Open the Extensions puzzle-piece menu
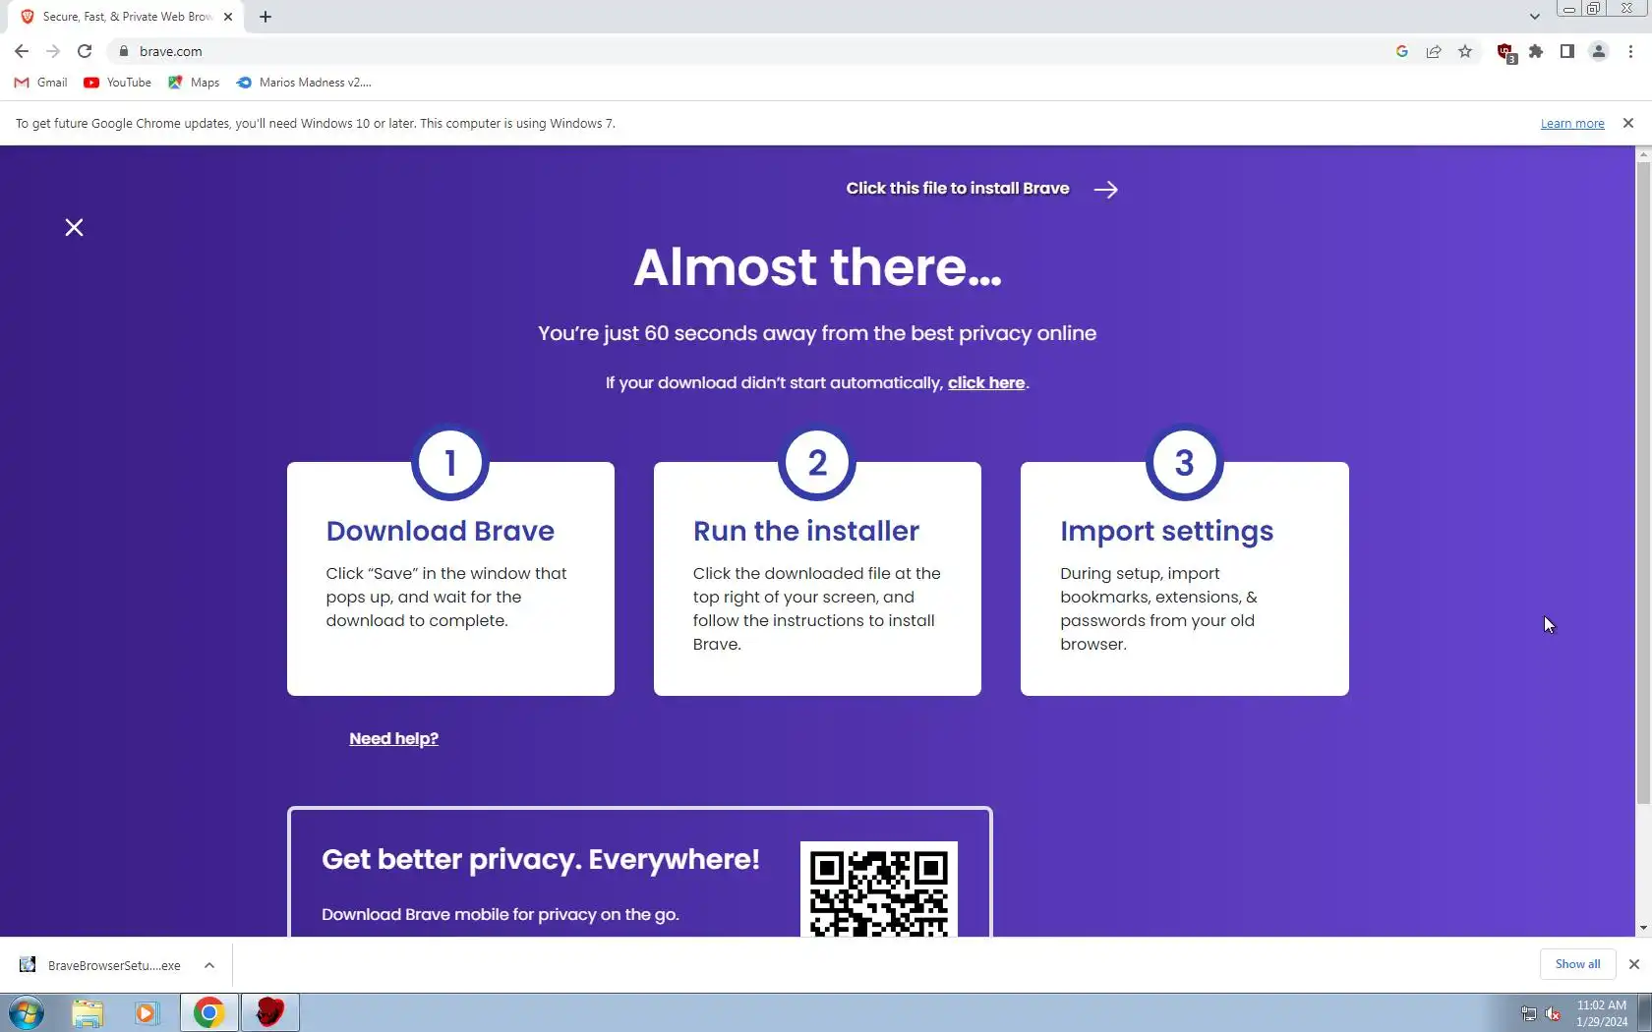 point(1536,51)
